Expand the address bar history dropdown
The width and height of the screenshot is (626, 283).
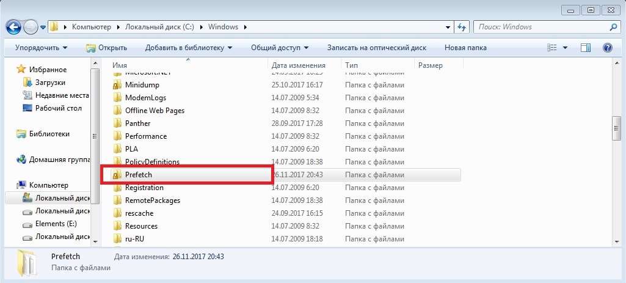point(448,27)
